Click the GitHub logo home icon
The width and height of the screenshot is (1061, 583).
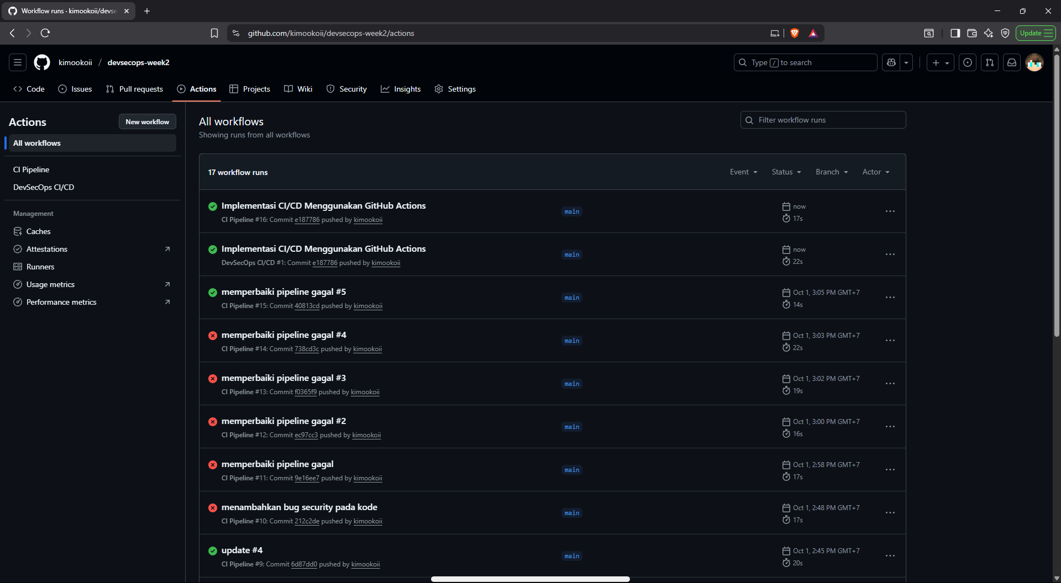42,62
